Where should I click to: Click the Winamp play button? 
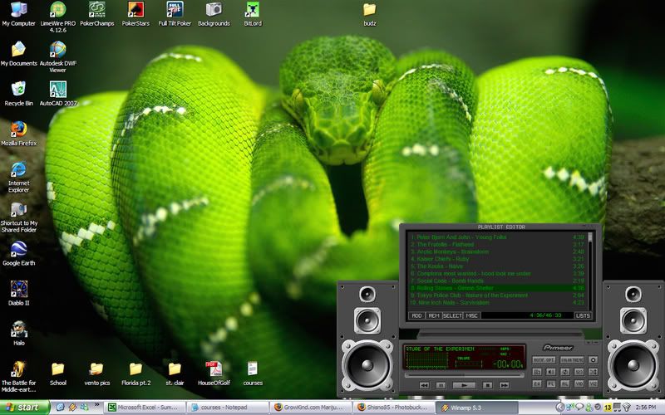(x=465, y=385)
